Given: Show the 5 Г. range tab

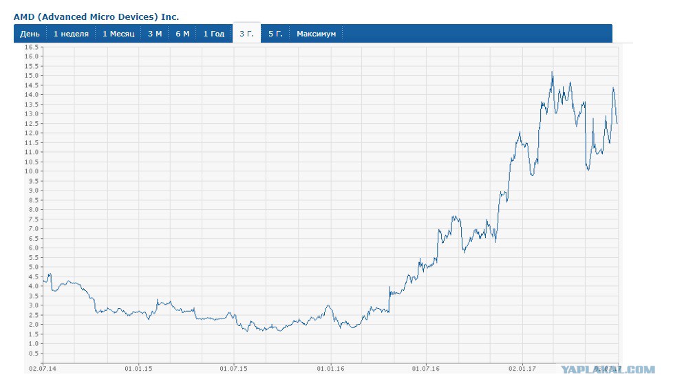Looking at the screenshot, I should click(275, 34).
